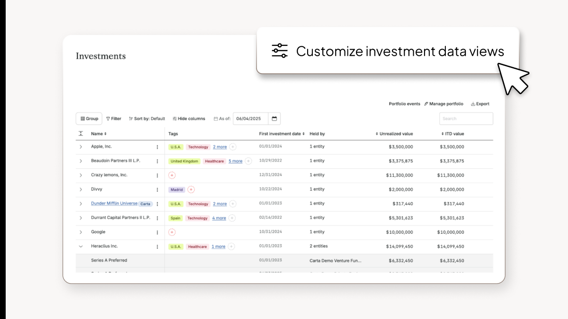Select the Madrid tag swatch on Divvy
Screen dimensions: 568x319
click(176, 189)
